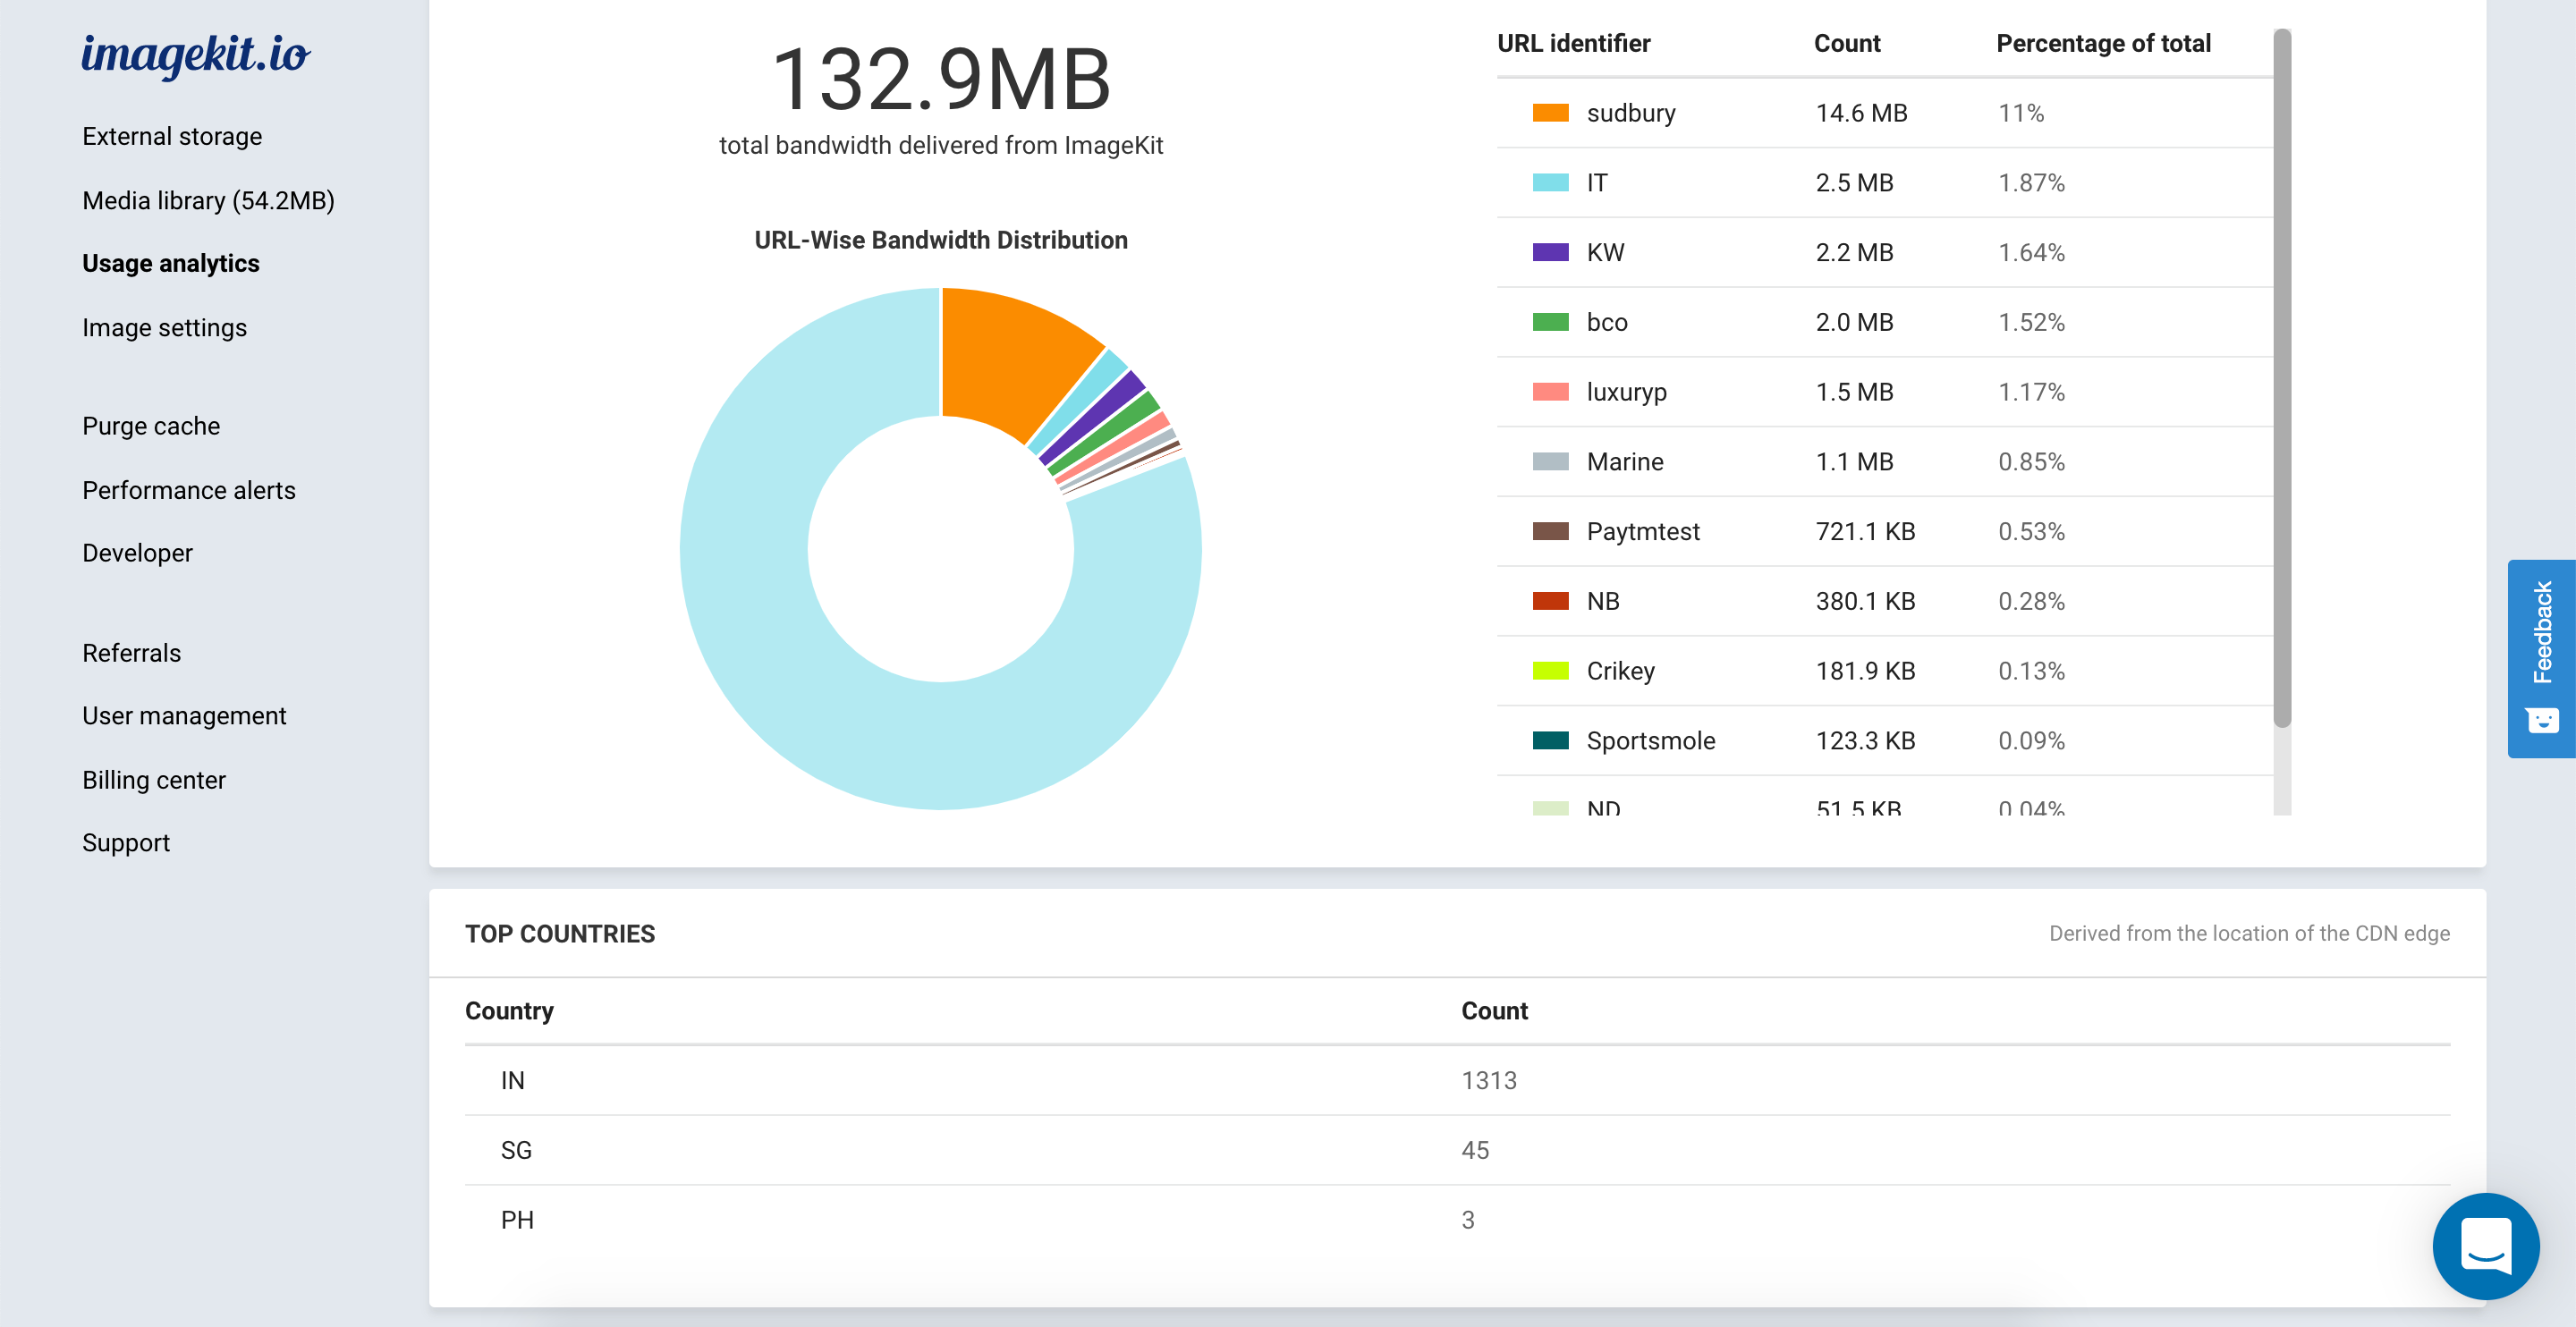Click the 'Crikey' identifier label

pyautogui.click(x=1620, y=671)
